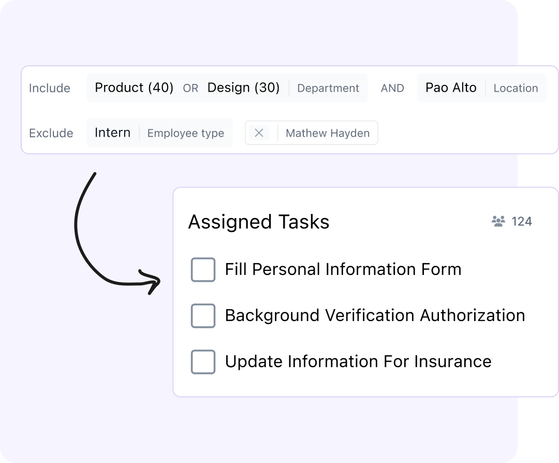Click the Exclude row label
559x463 pixels.
point(51,133)
